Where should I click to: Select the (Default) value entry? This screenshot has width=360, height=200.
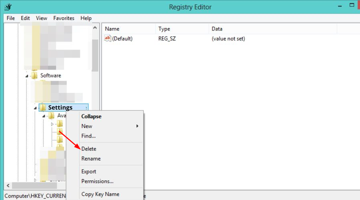click(x=122, y=38)
